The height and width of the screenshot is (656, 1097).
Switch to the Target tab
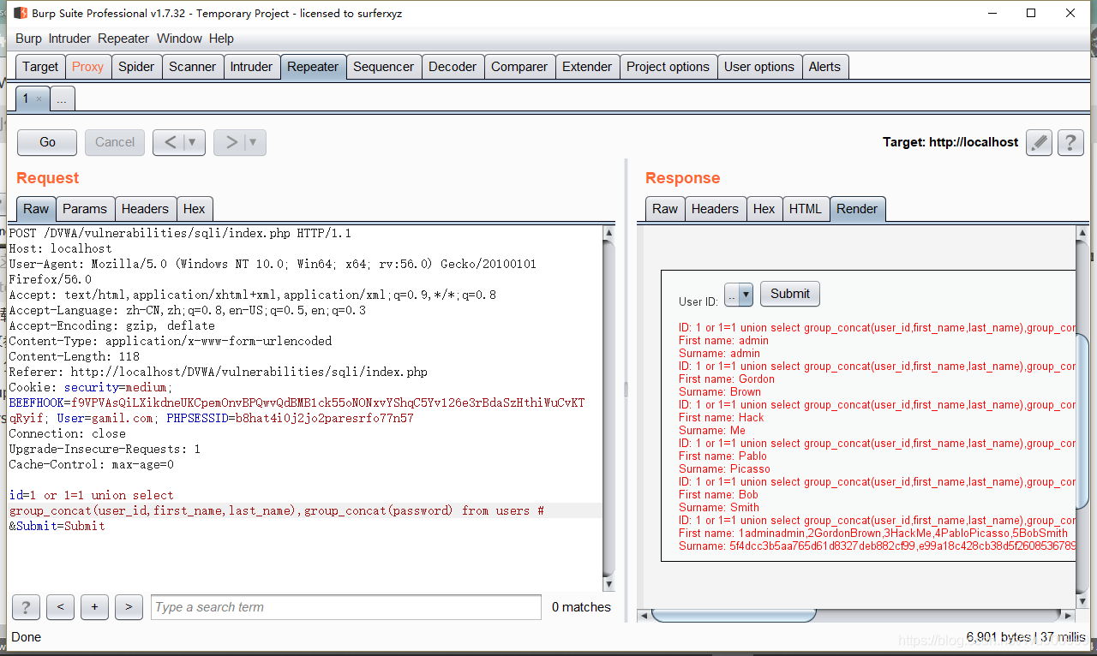coord(40,67)
